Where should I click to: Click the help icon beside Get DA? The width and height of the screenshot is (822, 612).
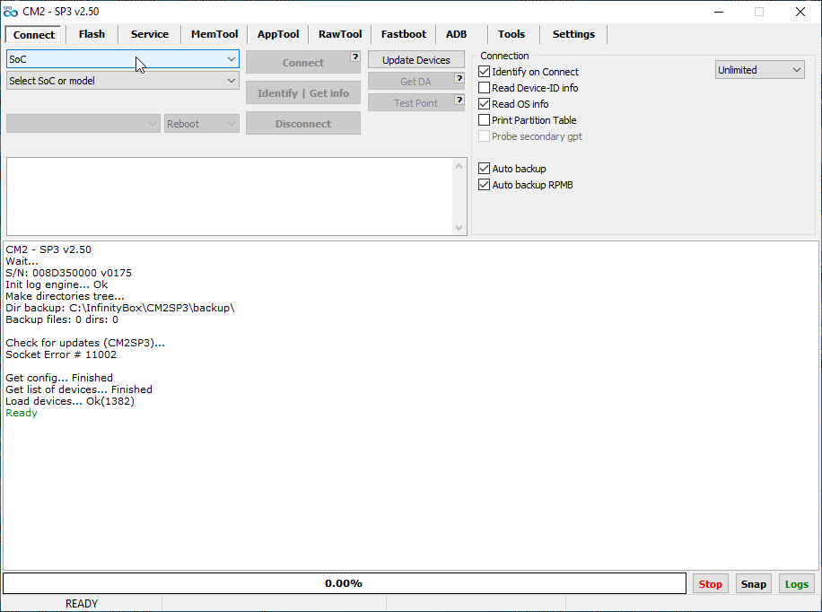(x=459, y=79)
